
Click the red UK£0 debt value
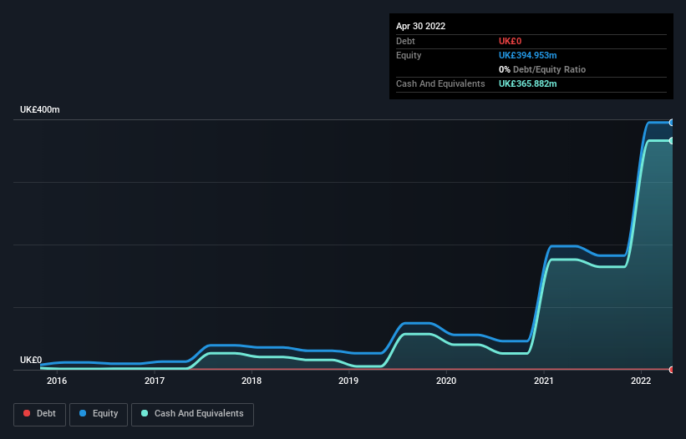(511, 41)
